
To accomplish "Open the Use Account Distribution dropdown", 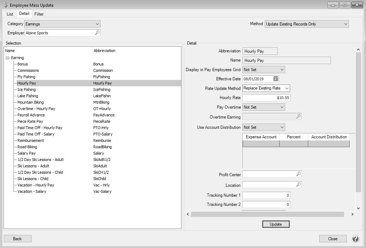I will (264, 127).
